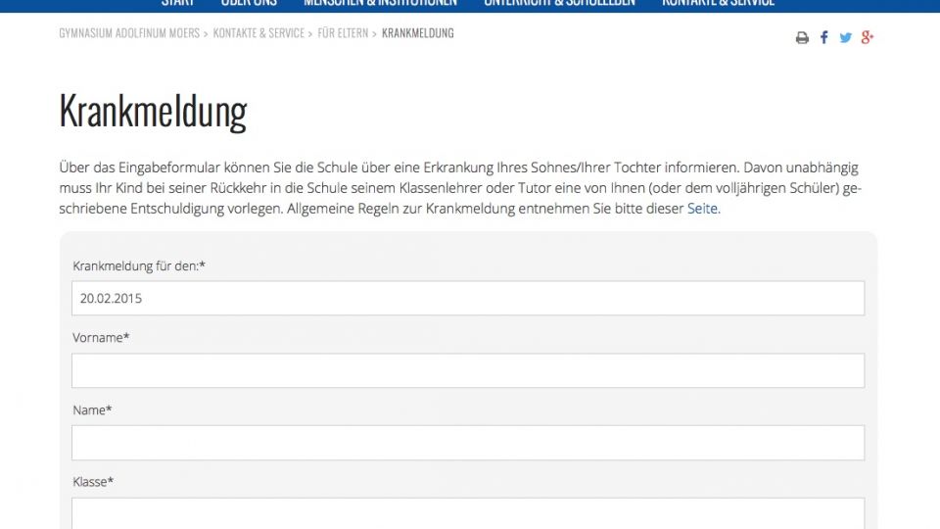Open the UNTERRICHT & SCHULLEBEN menu
940x529 pixels.
559,4
